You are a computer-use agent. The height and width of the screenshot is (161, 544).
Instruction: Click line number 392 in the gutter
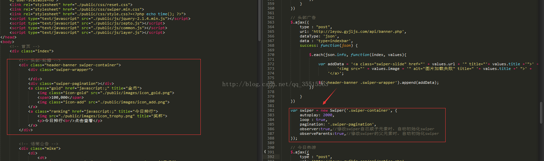[x=271, y=157]
